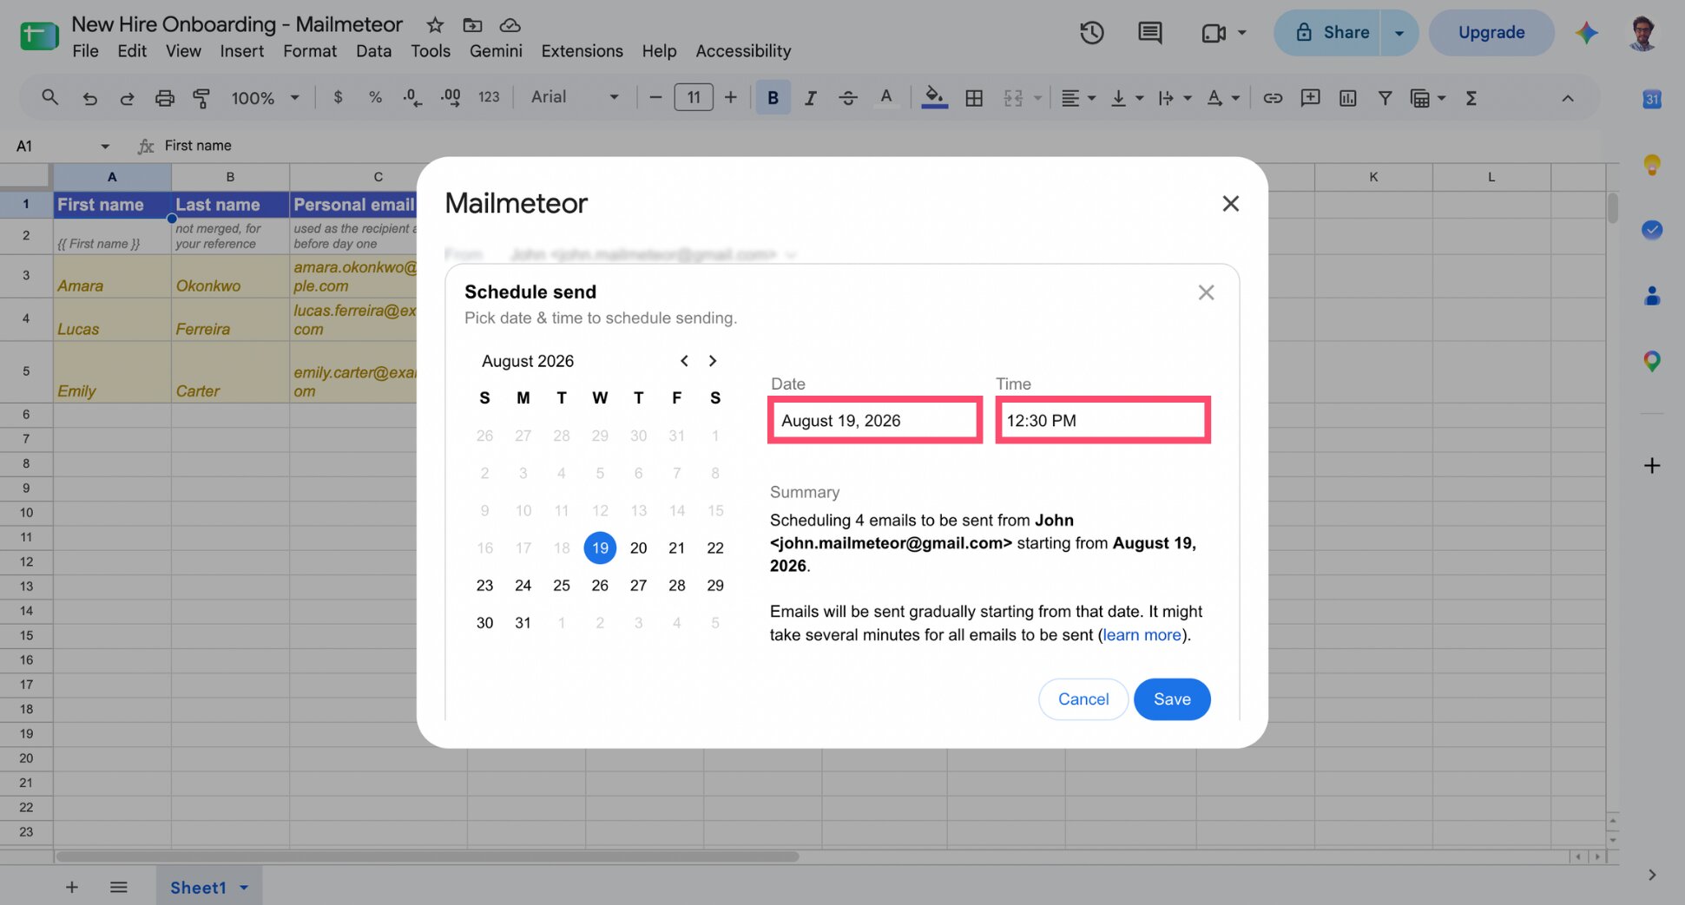Open the Data menu
The height and width of the screenshot is (905, 1685).
373,51
